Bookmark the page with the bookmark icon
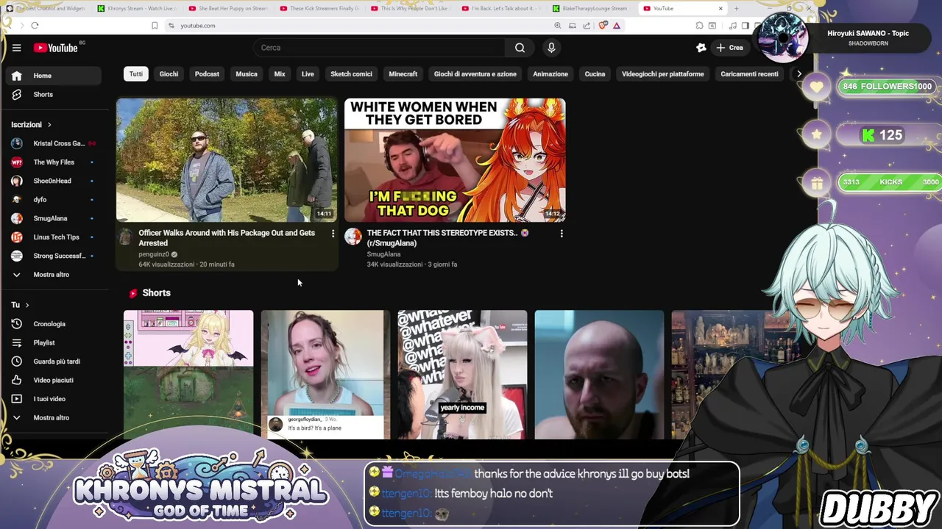942x529 pixels. tap(155, 26)
